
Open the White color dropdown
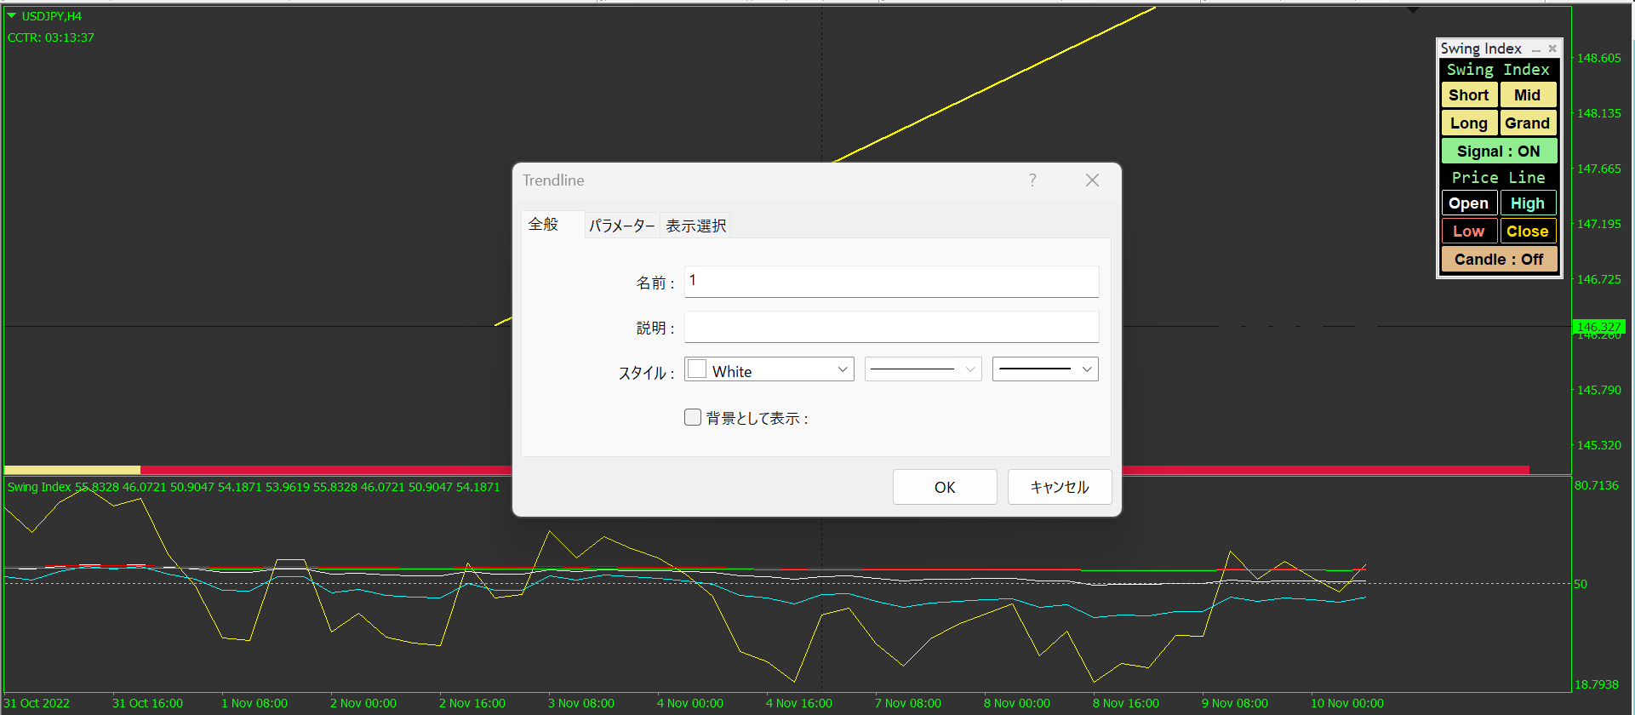coord(769,369)
